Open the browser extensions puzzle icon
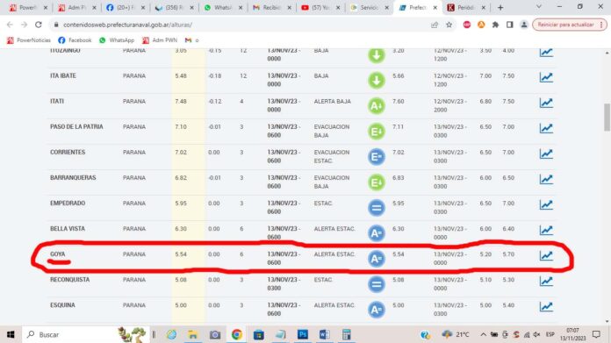 click(x=495, y=25)
